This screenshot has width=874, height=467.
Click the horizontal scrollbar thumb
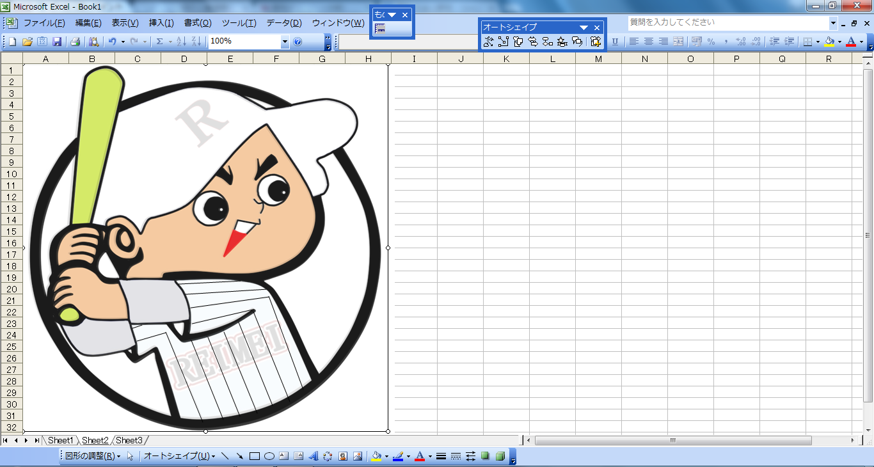673,440
